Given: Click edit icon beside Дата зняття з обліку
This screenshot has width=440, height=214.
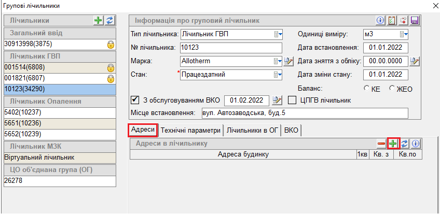Looking at the screenshot, I should pyautogui.click(x=414, y=62).
